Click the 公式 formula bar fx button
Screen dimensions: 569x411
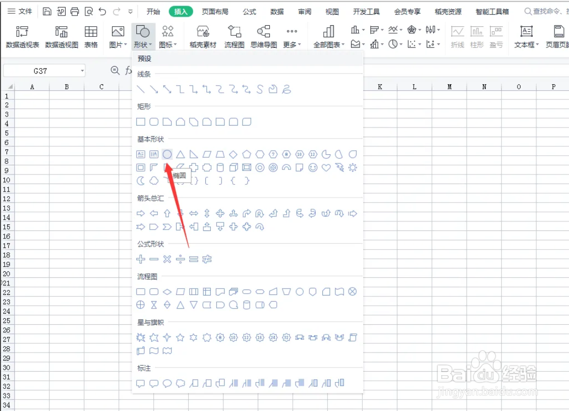[128, 71]
